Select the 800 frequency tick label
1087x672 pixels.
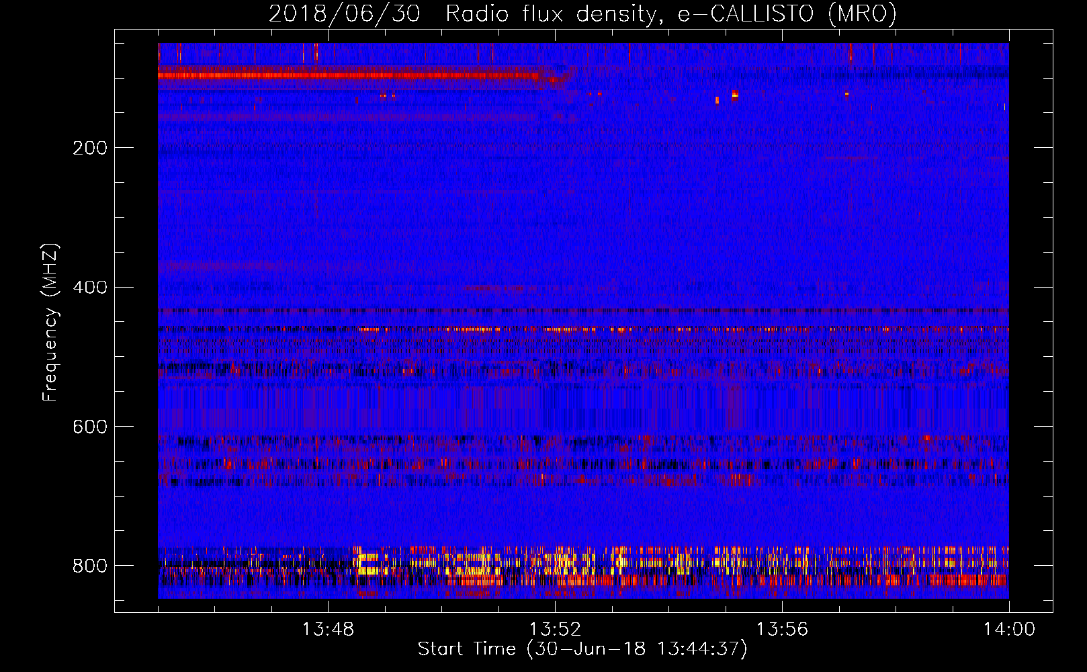[x=90, y=566]
